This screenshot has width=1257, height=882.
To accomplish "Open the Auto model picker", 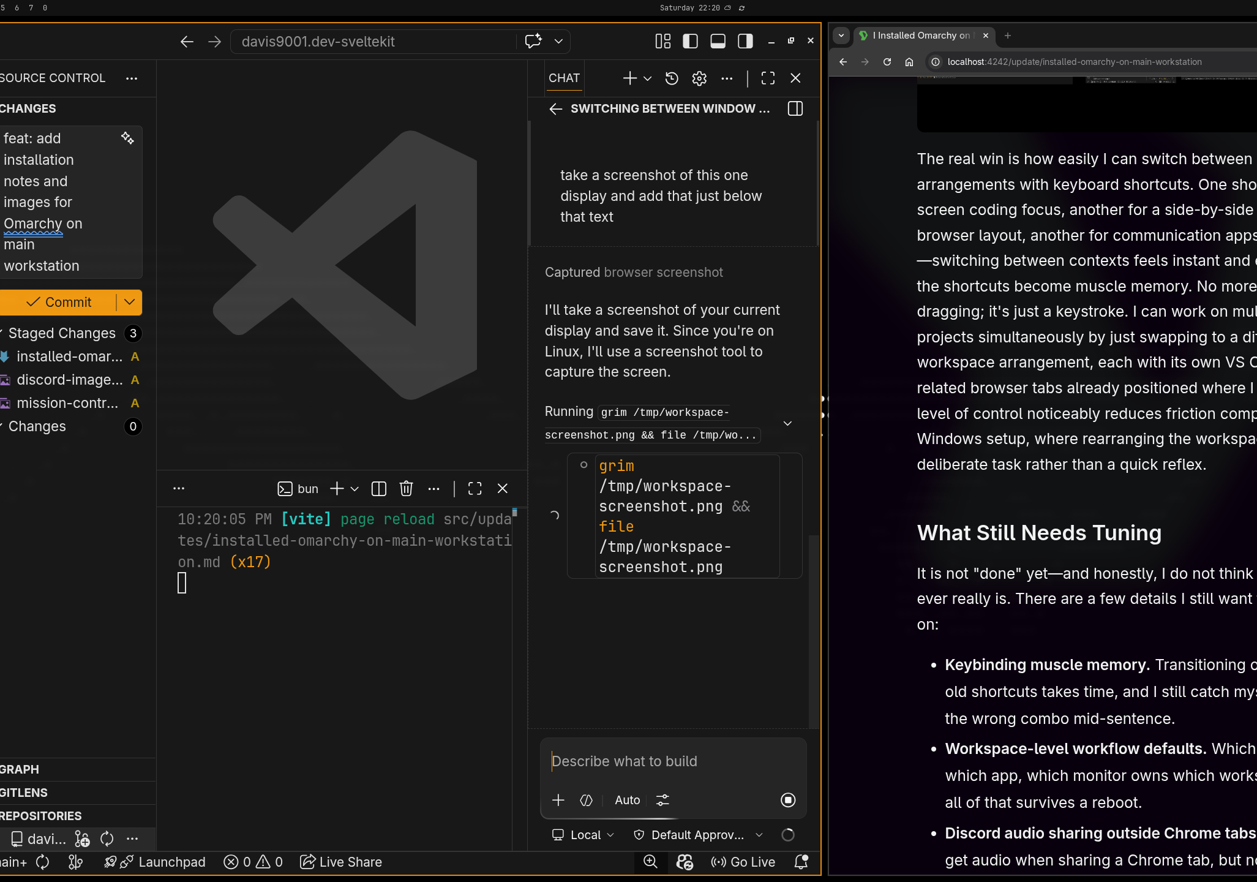I will coord(628,800).
